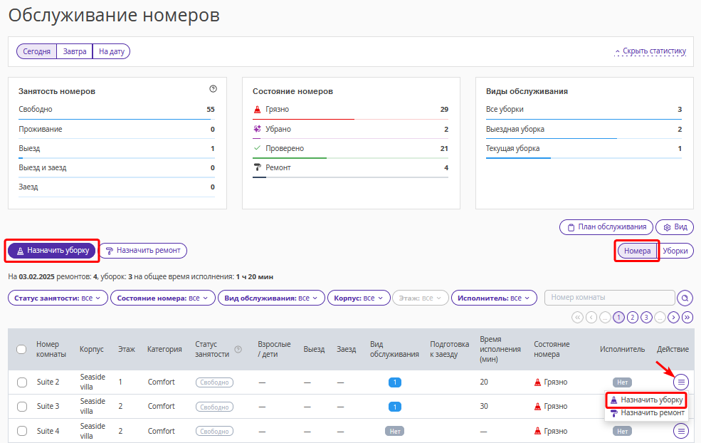701x443 pixels.
Task: Toggle the select-all checkbox in table header
Action: click(21, 349)
